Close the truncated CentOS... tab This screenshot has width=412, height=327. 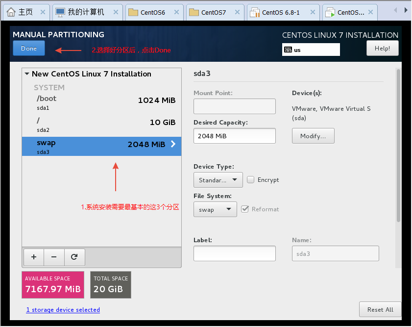click(x=370, y=12)
